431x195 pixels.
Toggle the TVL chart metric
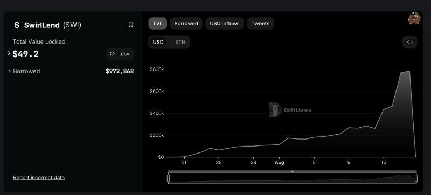[157, 24]
